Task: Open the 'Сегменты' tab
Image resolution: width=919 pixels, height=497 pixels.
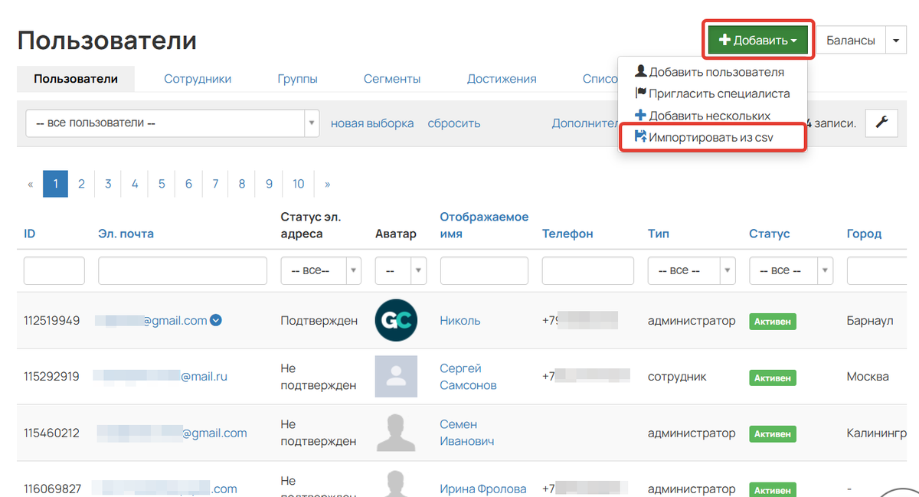Action: tap(392, 79)
